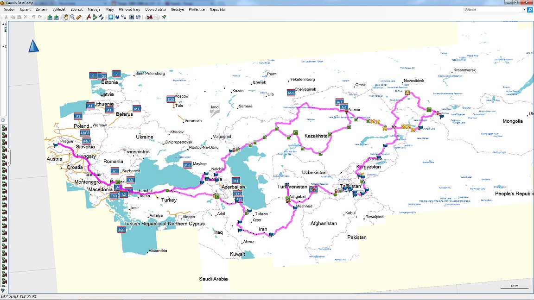Select the zoom magnifier tool
Image resolution: width=534 pixels, height=300 pixels.
pos(72,17)
